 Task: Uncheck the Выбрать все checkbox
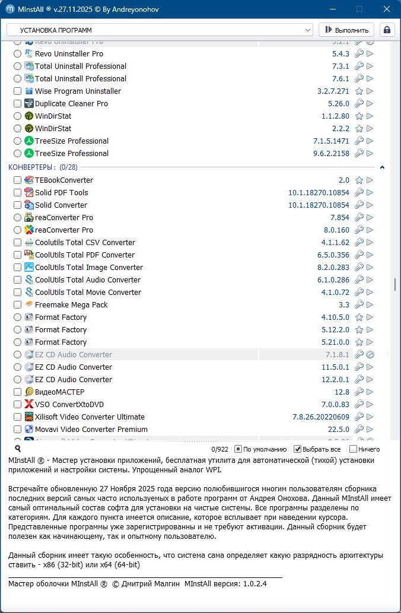tap(298, 449)
